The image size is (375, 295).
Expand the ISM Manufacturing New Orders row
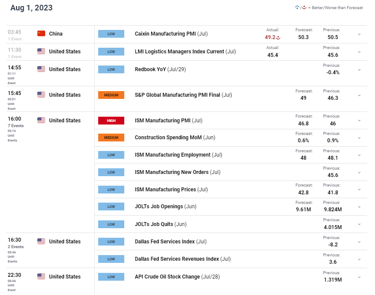(x=359, y=172)
